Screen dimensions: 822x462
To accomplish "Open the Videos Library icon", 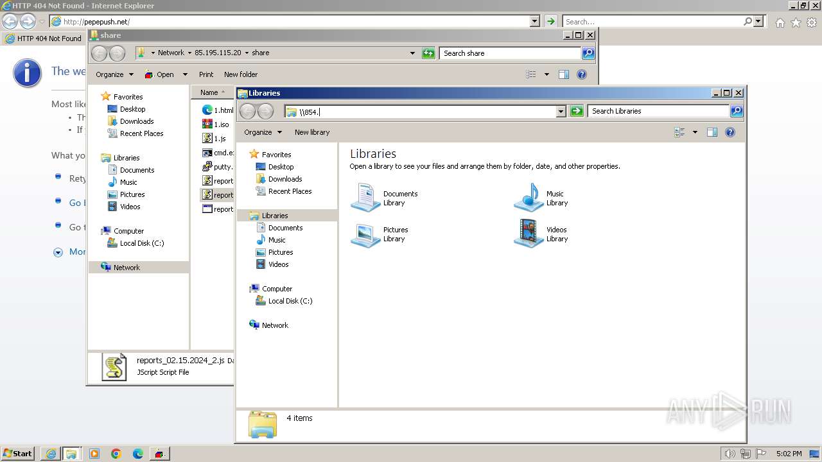I will click(529, 234).
